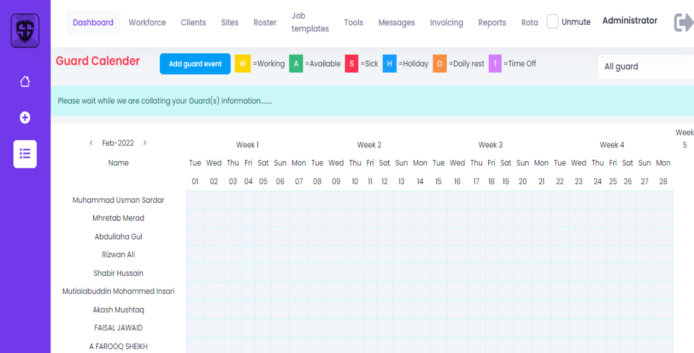Open the Clients menu

tap(193, 22)
